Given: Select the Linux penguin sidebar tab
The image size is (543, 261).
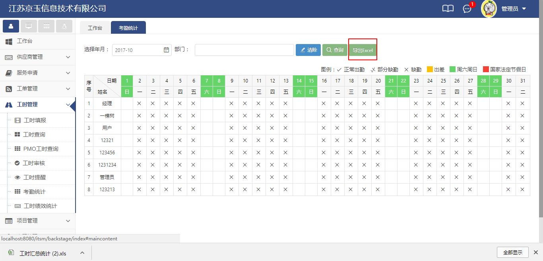Looking at the screenshot, I should pyautogui.click(x=64, y=26).
